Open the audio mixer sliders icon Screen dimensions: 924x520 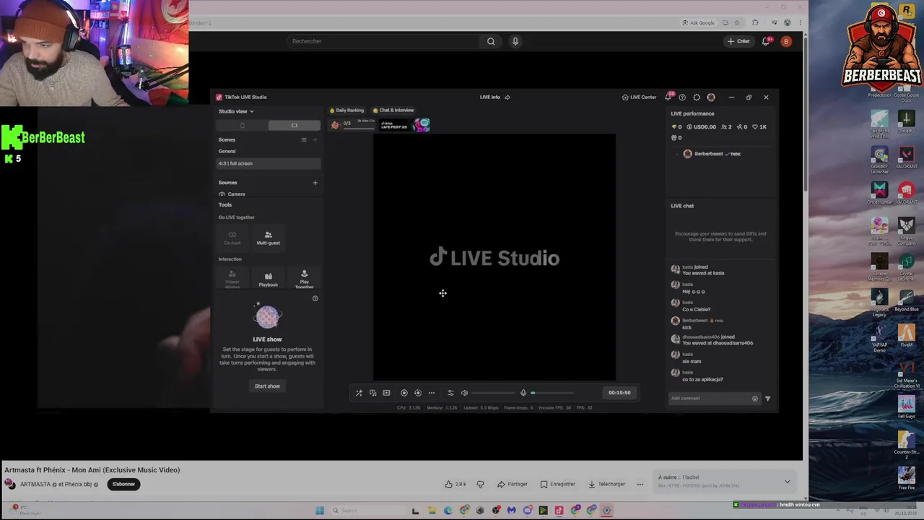click(x=450, y=393)
